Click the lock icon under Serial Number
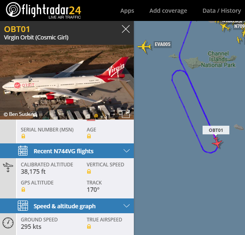245x235 pixels. 23,136
